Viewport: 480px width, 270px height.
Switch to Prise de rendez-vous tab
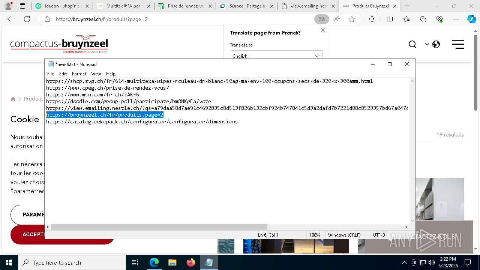click(185, 6)
